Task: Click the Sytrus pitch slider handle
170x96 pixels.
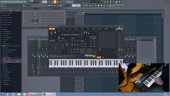Action: 59,38
